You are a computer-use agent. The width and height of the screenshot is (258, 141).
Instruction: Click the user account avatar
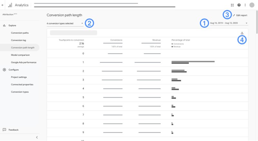252,5
